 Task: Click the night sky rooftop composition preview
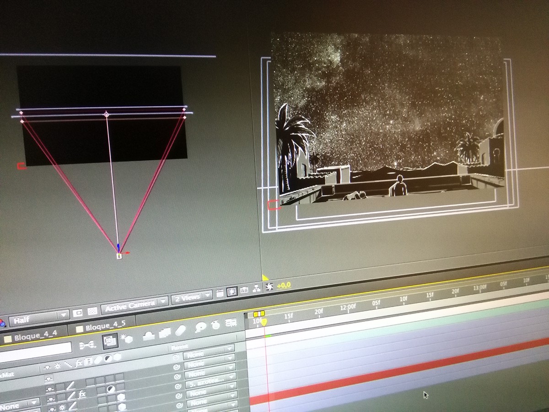[x=389, y=119]
